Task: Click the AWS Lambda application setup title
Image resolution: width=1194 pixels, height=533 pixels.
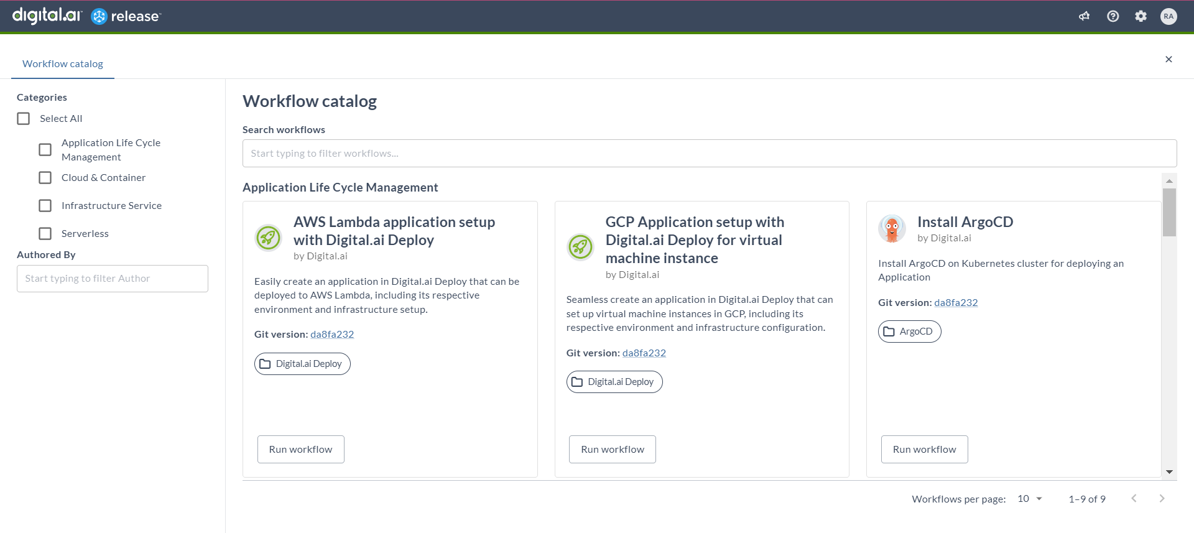Action: [x=394, y=231]
